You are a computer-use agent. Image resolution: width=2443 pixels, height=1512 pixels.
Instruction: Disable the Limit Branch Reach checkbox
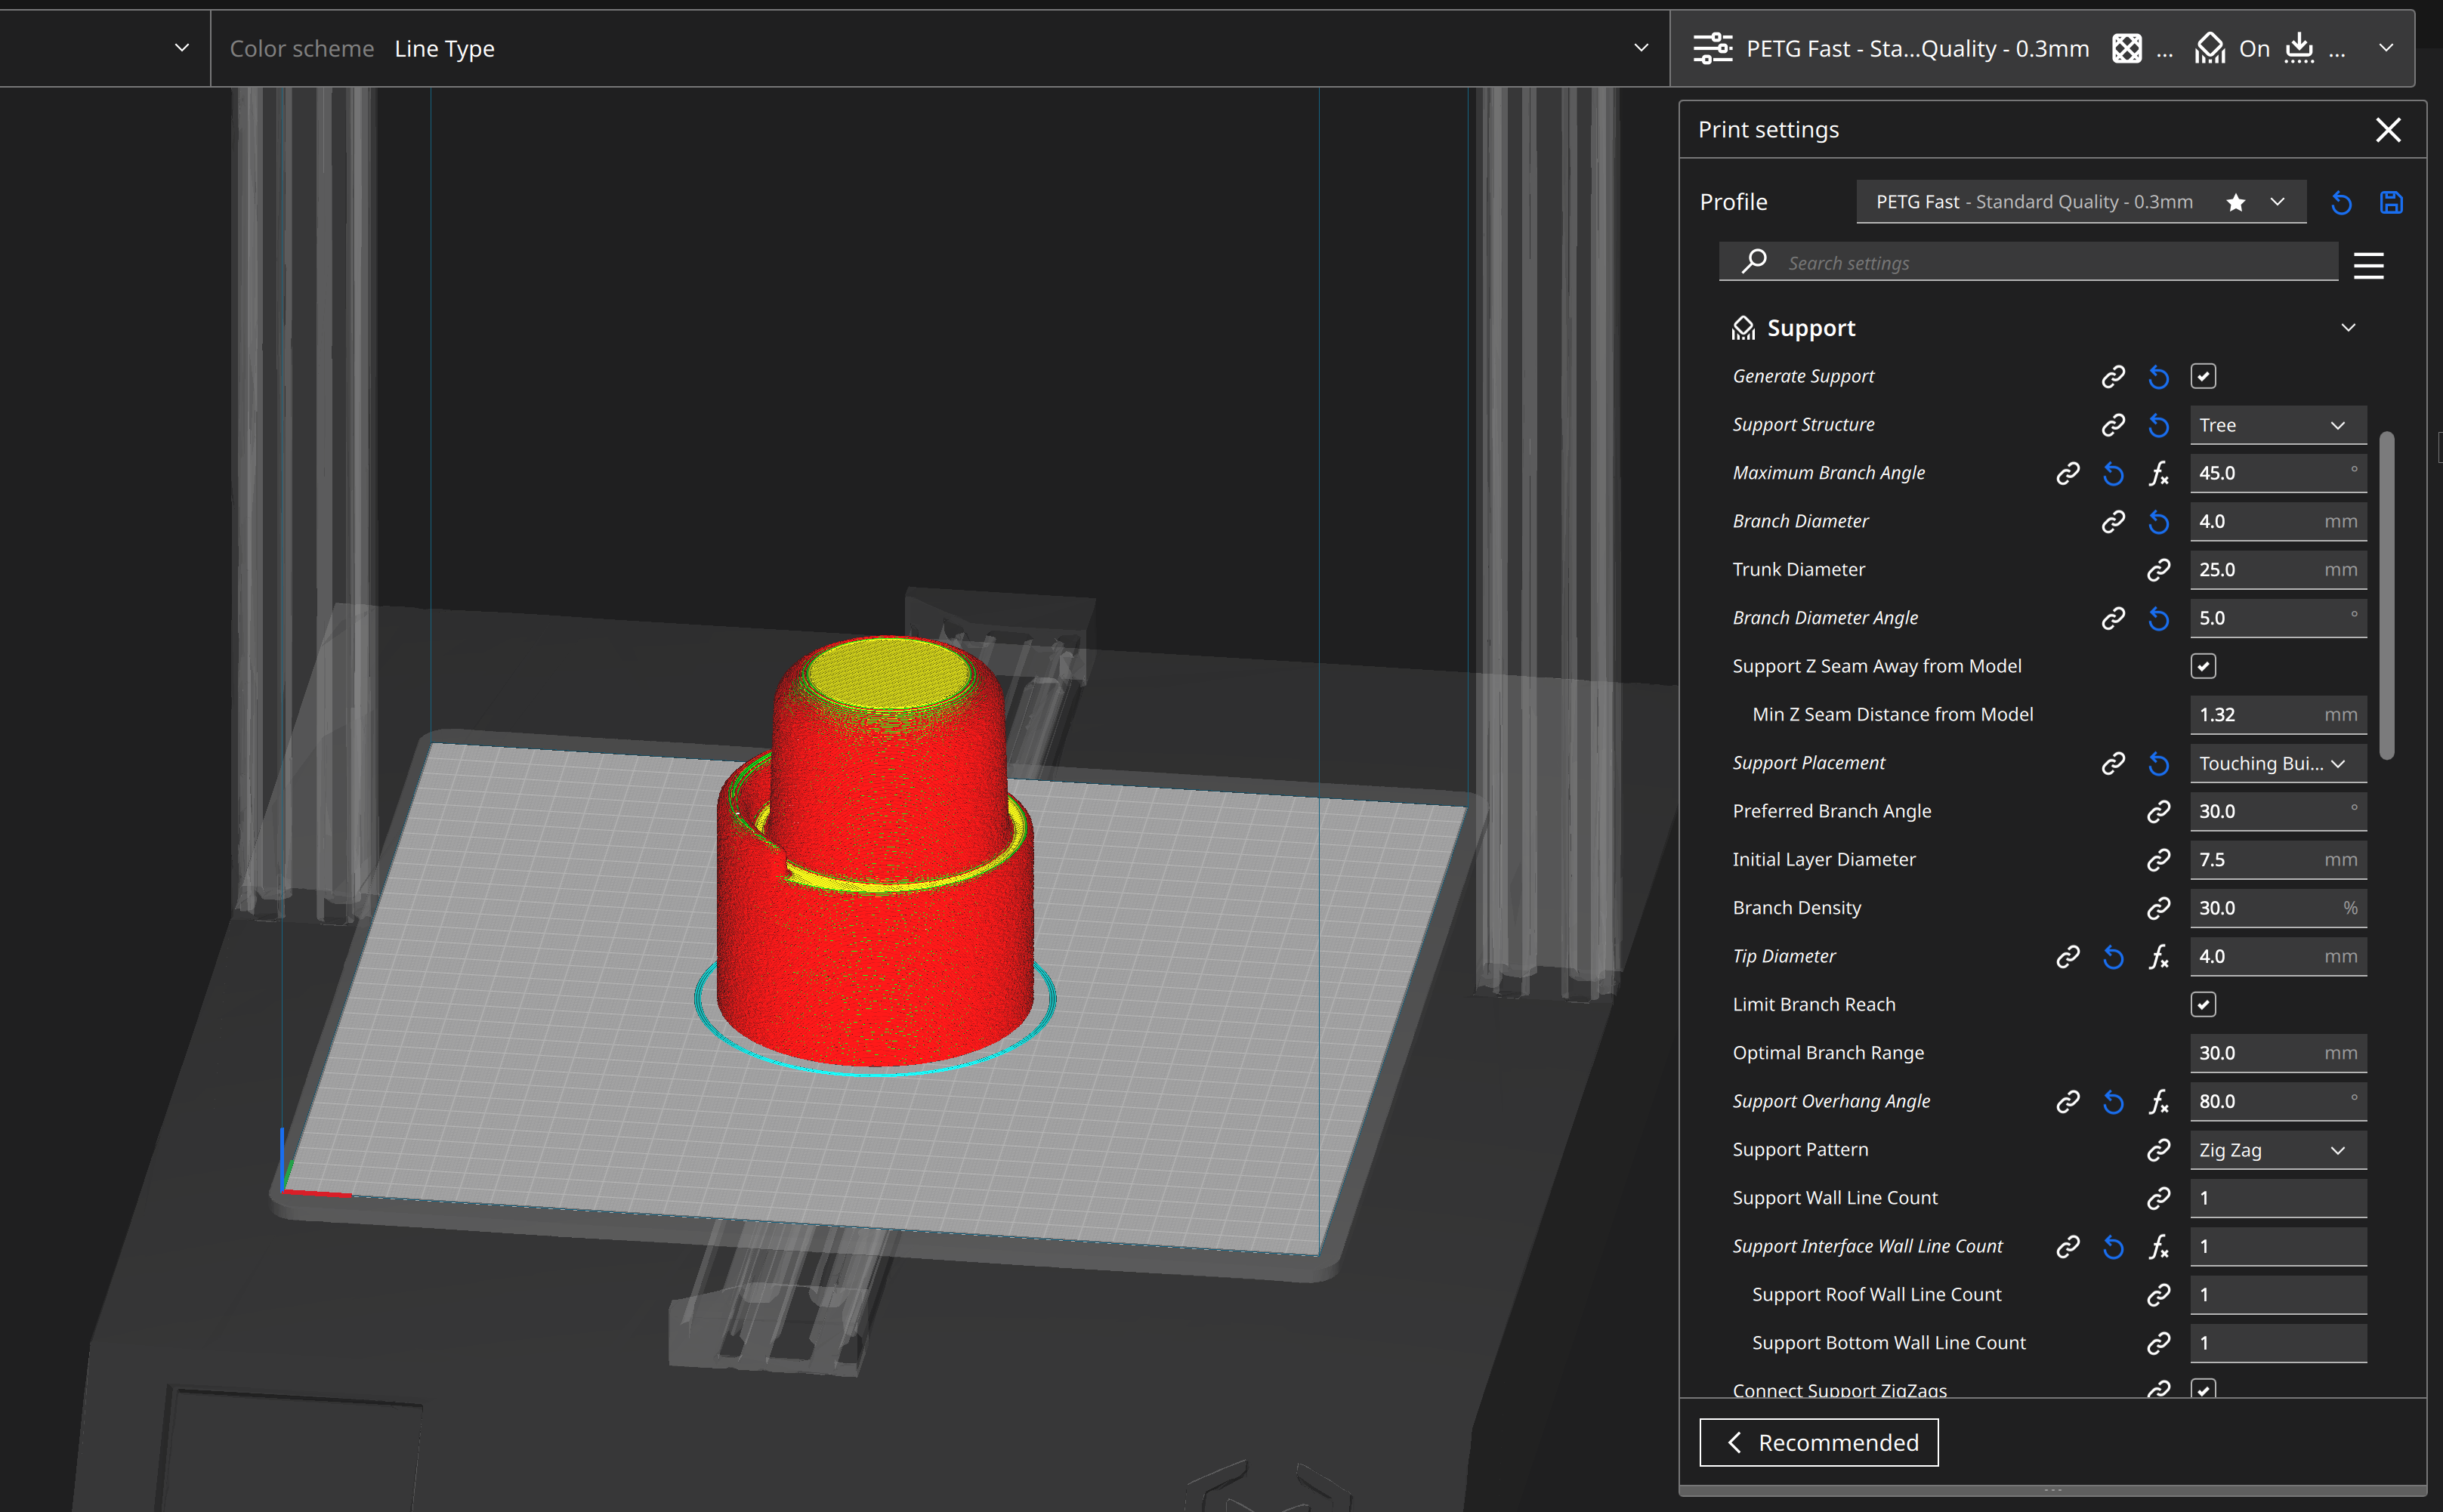[x=2203, y=1004]
